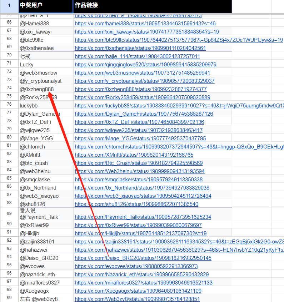
Task: Open the chtomch status link
Action: tap(179, 147)
